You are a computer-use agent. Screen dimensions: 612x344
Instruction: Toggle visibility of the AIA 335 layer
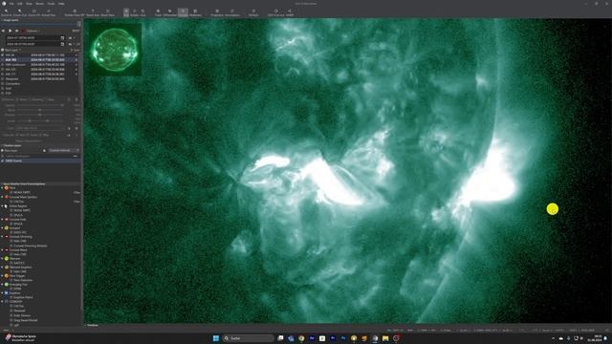(x=3, y=69)
